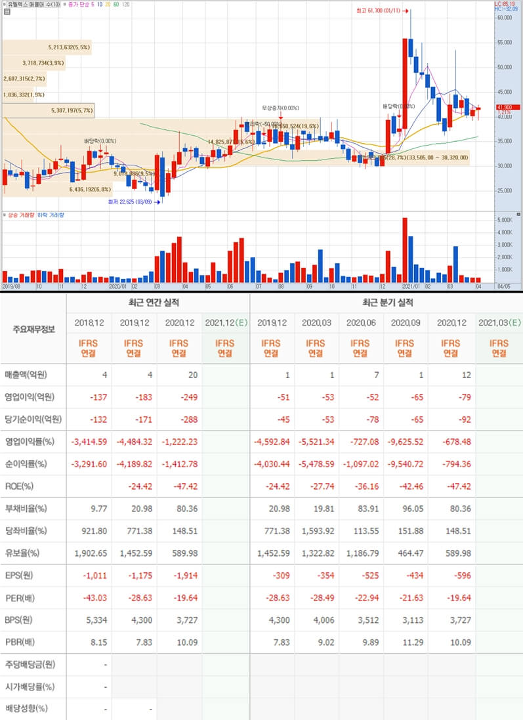Click the 부채비율(%) row label

[26, 509]
